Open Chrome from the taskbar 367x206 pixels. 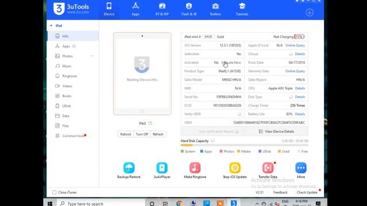click(179, 204)
